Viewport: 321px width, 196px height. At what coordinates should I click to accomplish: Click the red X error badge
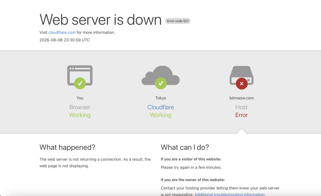pyautogui.click(x=242, y=84)
